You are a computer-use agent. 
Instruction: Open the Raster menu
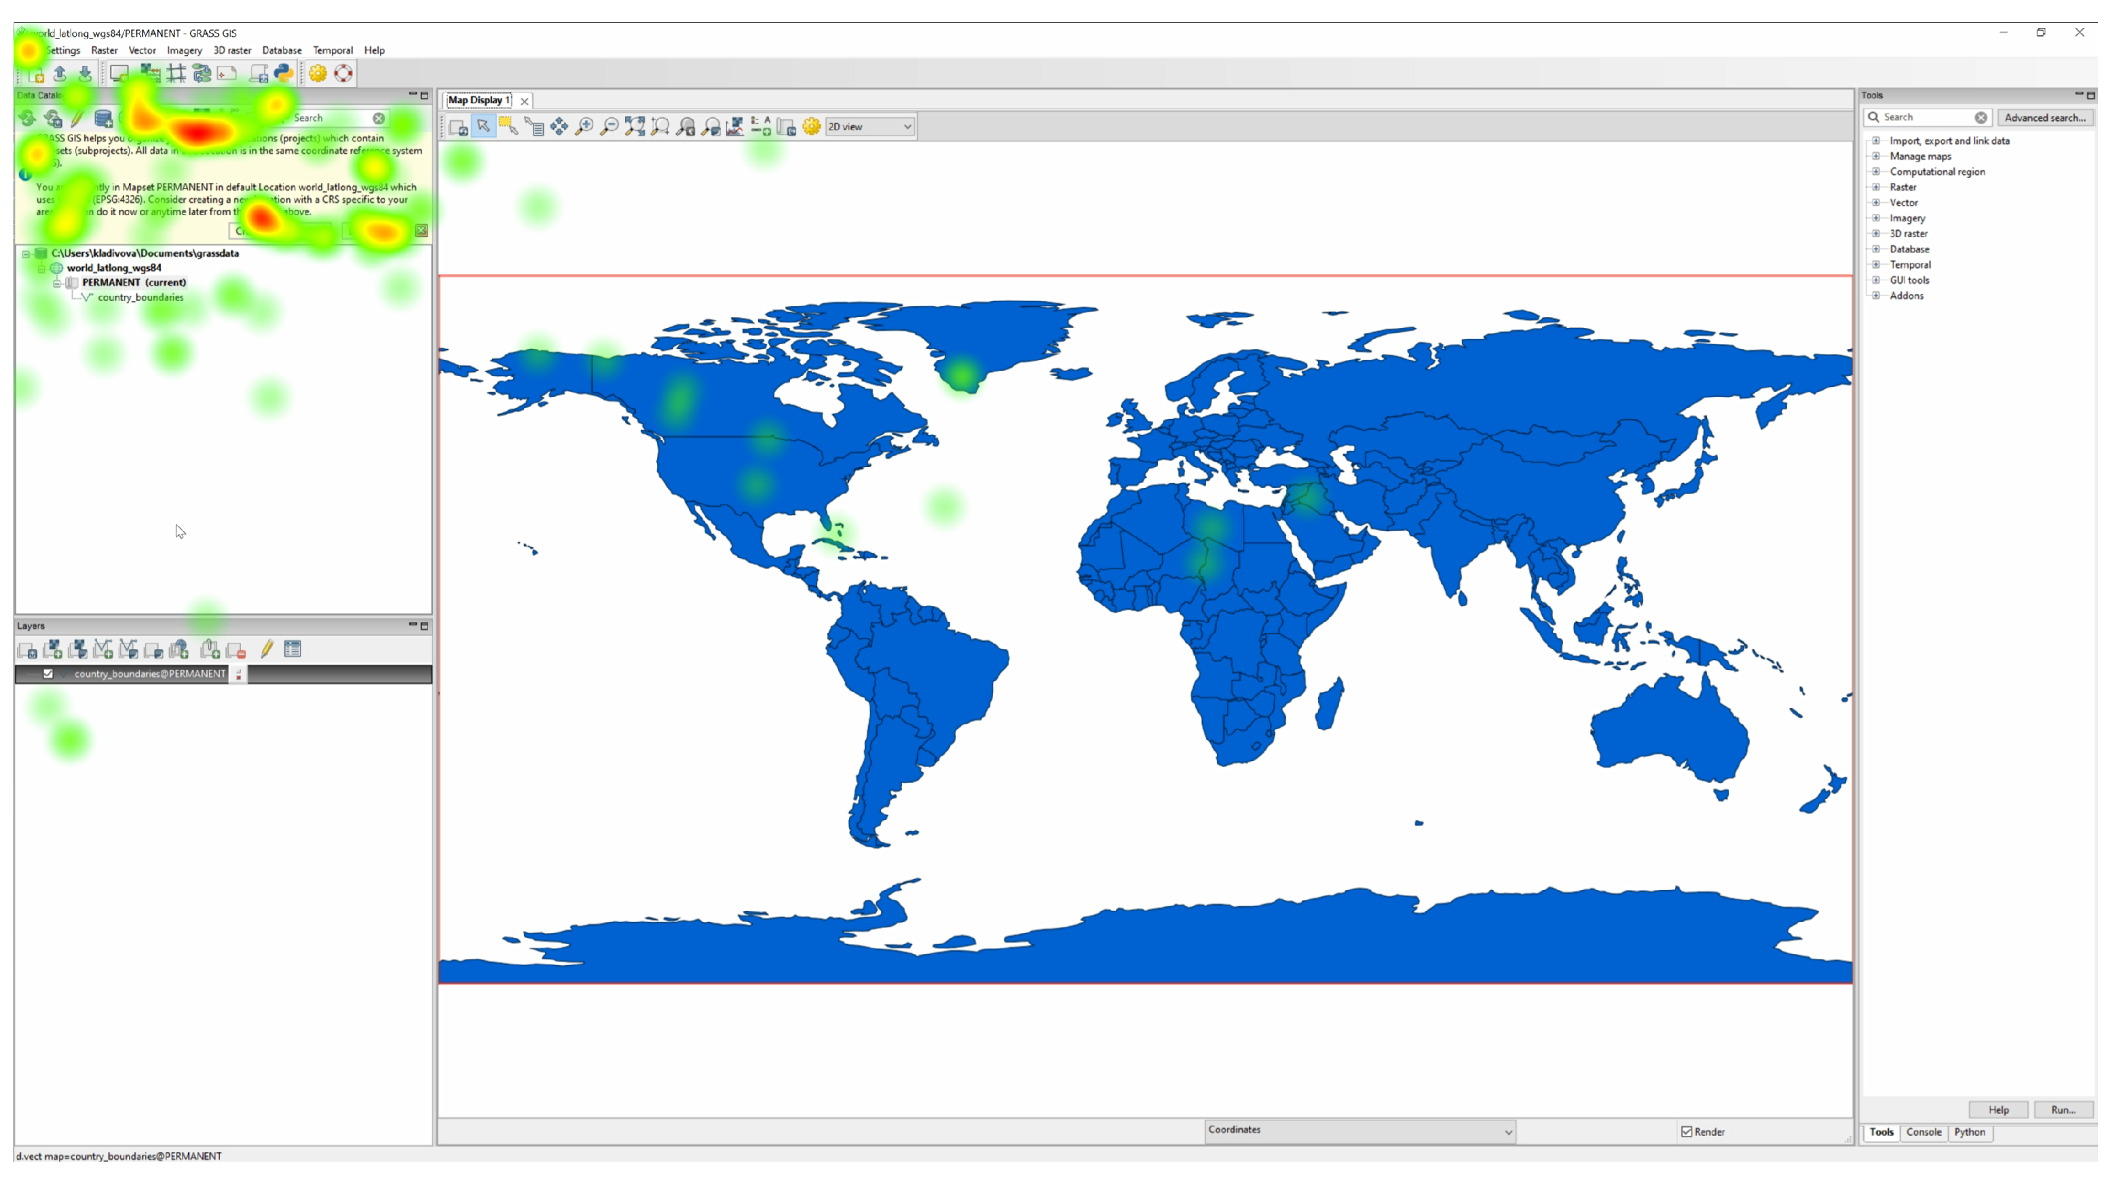(105, 50)
